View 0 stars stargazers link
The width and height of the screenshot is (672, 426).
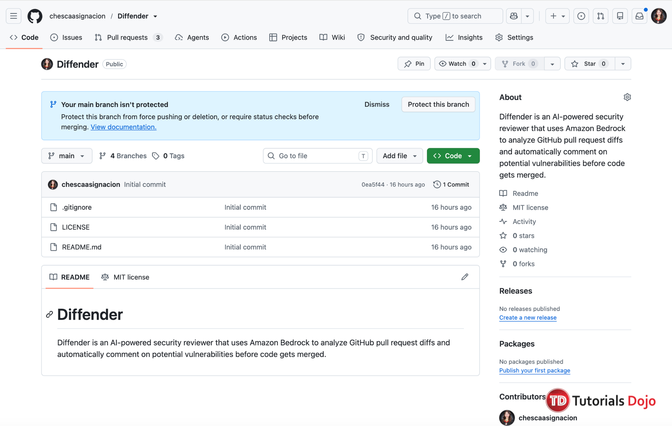pos(523,236)
